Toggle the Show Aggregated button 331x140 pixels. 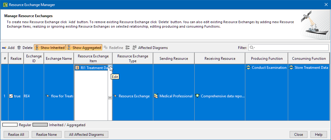(84, 48)
